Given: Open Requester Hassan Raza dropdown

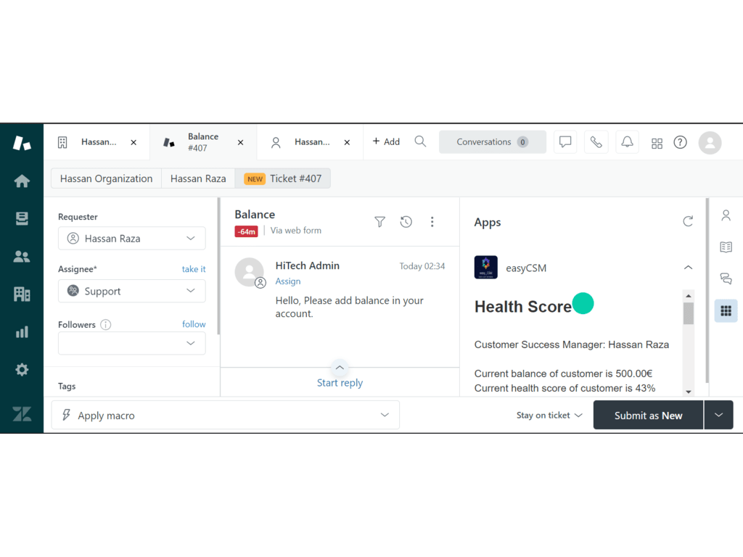Looking at the screenshot, I should 132,238.
